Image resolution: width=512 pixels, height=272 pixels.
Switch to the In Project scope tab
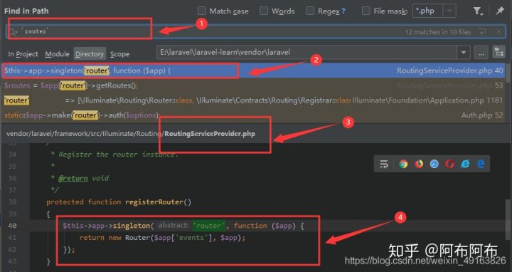[x=23, y=54]
